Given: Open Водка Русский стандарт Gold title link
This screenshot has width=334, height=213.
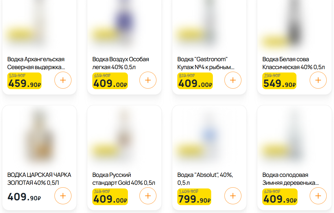Looking at the screenshot, I should [124, 179].
